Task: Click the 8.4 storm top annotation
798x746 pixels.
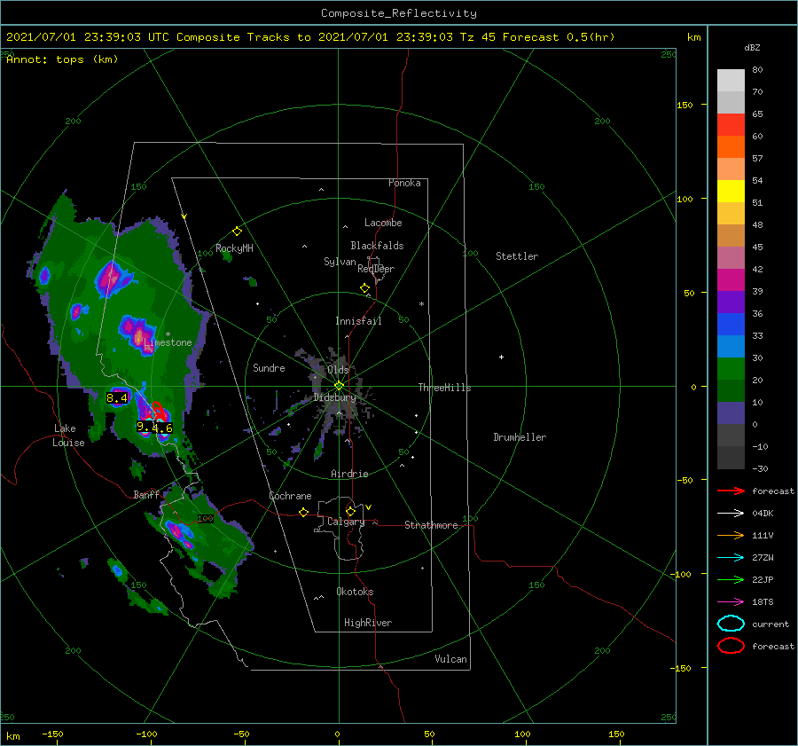Action: 117,397
